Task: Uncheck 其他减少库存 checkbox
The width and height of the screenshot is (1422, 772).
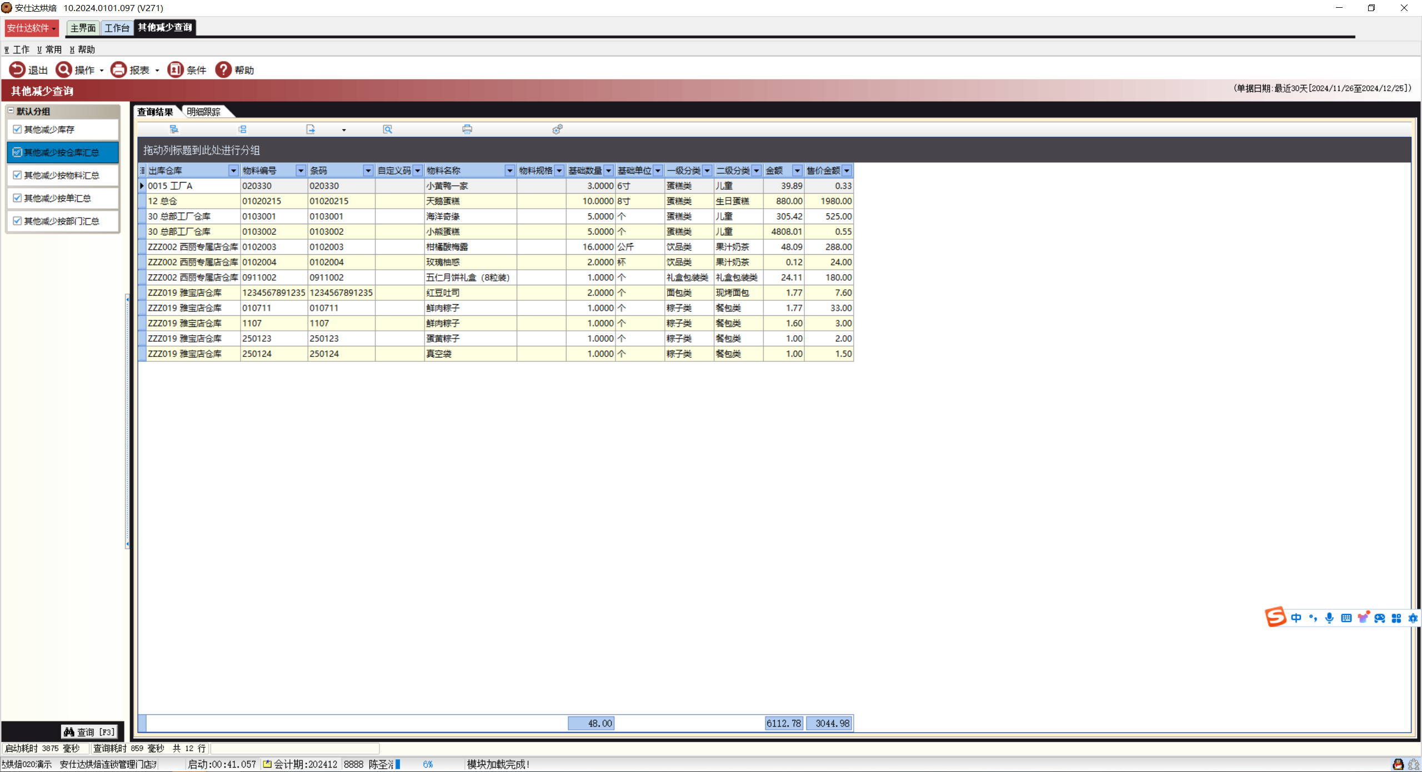Action: [17, 129]
